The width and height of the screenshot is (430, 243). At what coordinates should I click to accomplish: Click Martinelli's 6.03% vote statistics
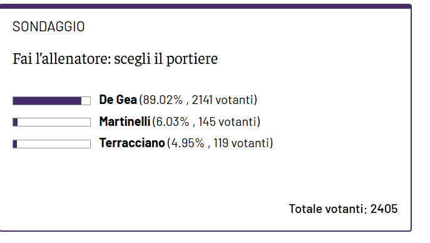tap(206, 121)
